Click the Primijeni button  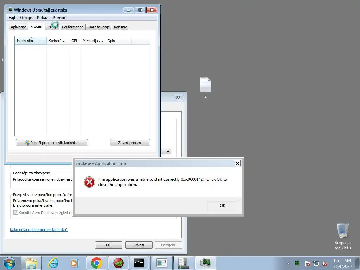pyautogui.click(x=168, y=245)
